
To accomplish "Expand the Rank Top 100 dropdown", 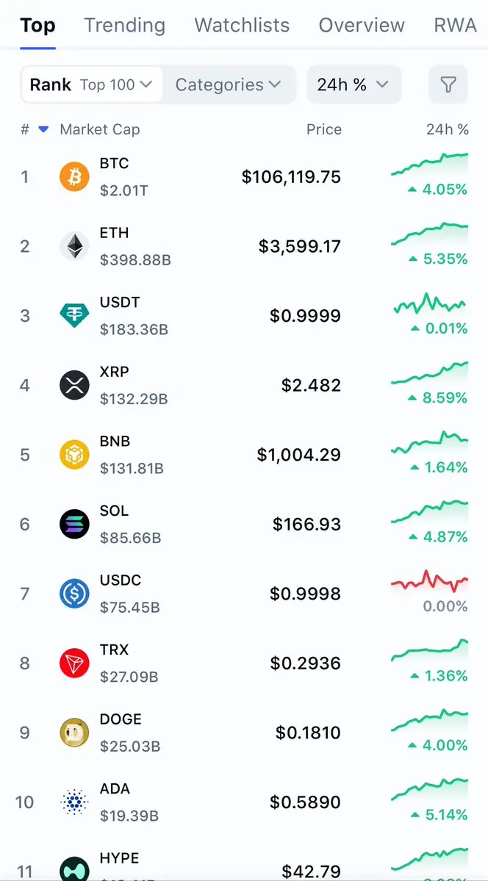I will point(92,84).
